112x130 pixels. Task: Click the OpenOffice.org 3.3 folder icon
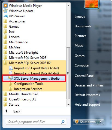pos(5,99)
